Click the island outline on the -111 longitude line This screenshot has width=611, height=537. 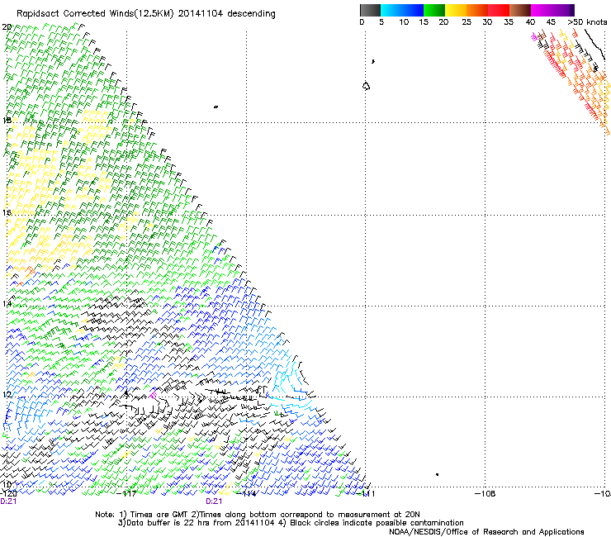pos(366,86)
